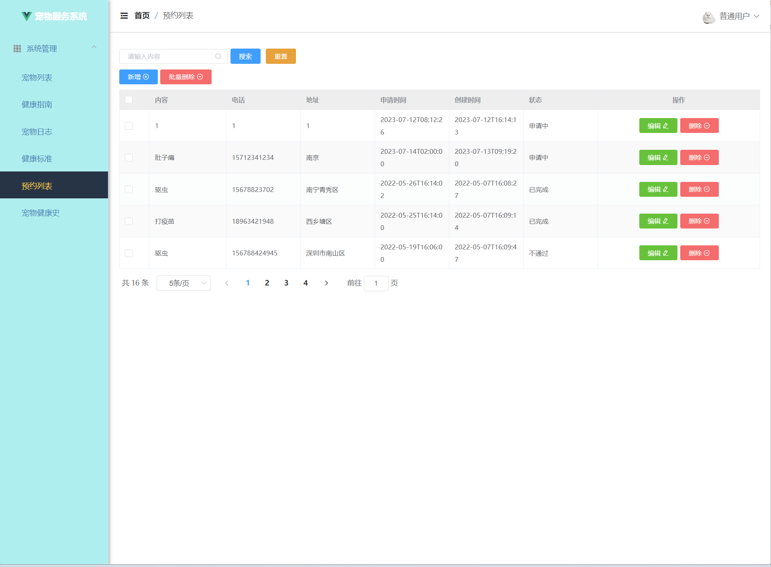Click the search magnifier icon in input
The image size is (771, 567).
(218, 56)
